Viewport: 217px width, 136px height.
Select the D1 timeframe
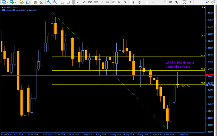tap(114, 2)
